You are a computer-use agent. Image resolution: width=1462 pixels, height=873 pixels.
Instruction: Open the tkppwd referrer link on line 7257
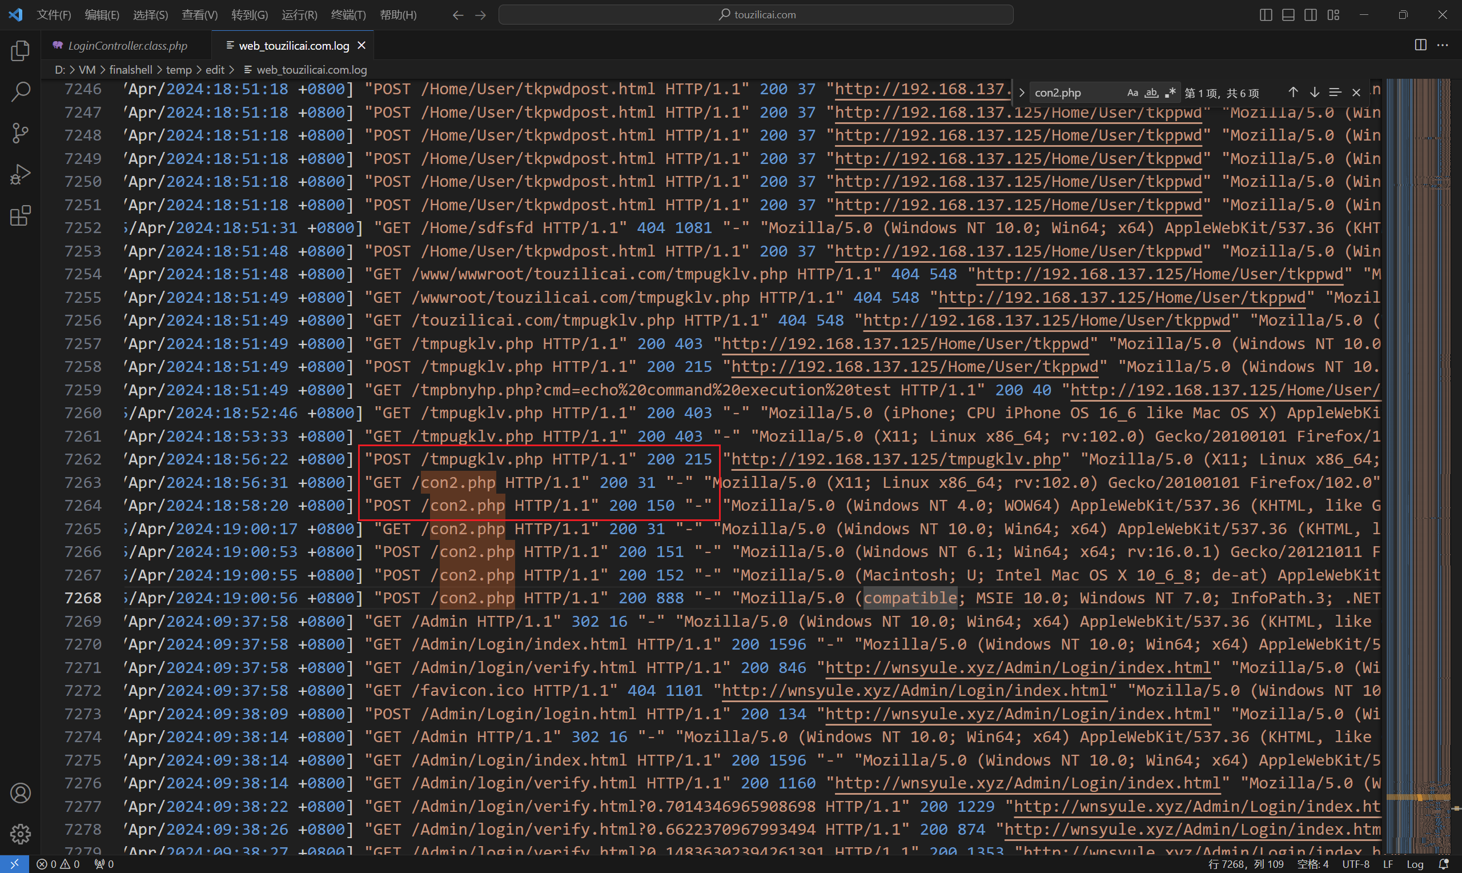coord(905,344)
